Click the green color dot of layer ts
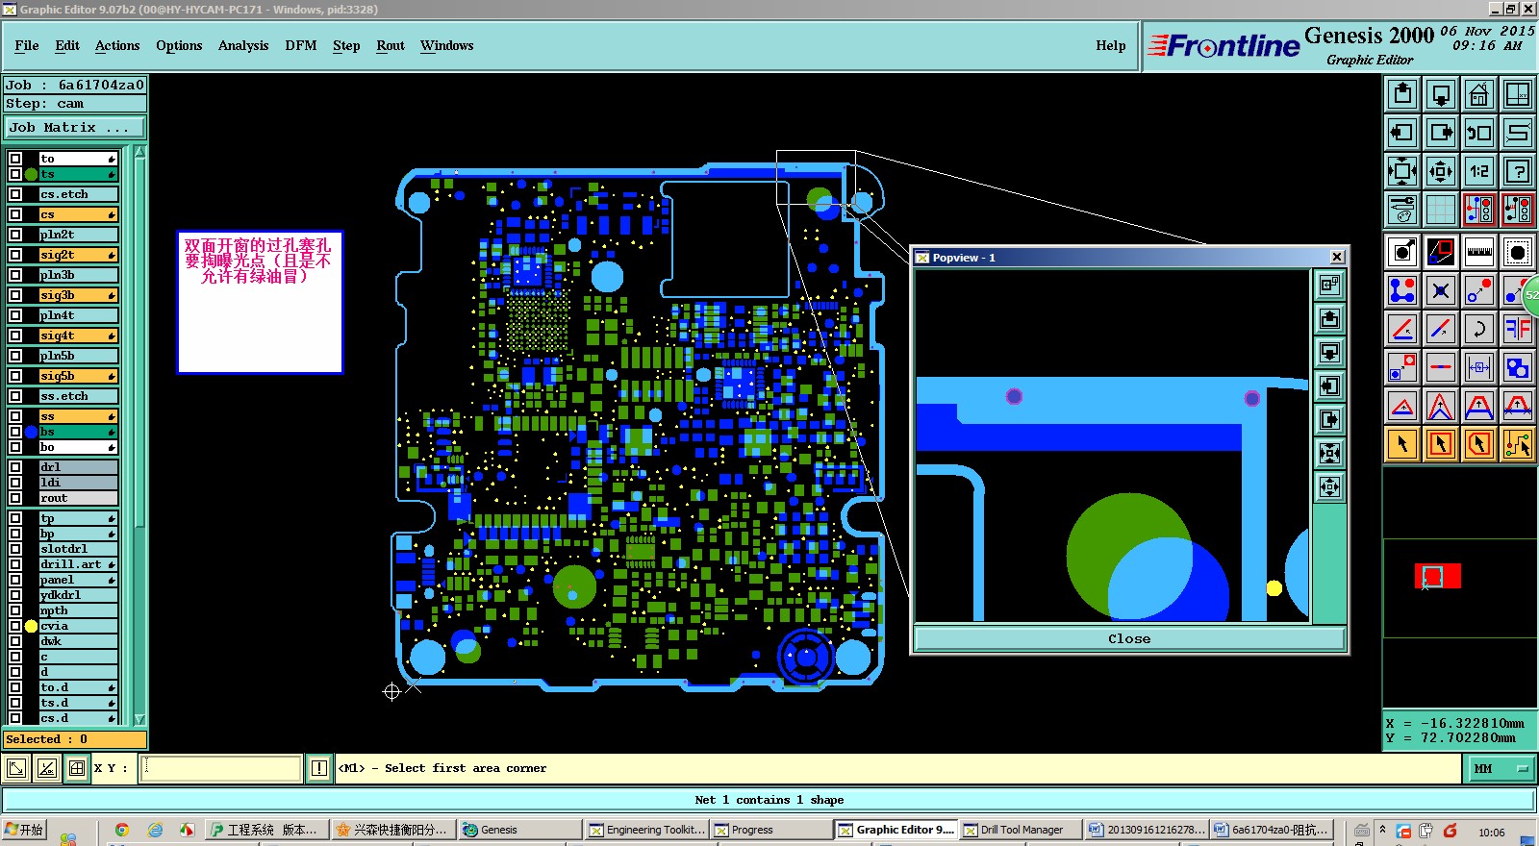The width and height of the screenshot is (1539, 846). click(32, 174)
